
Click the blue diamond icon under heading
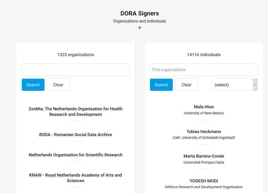click(x=140, y=28)
